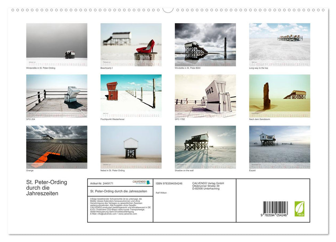Screen dimensions: 336x242
Task: Click the caption text 'Eiszeit'
Action: pos(252,170)
